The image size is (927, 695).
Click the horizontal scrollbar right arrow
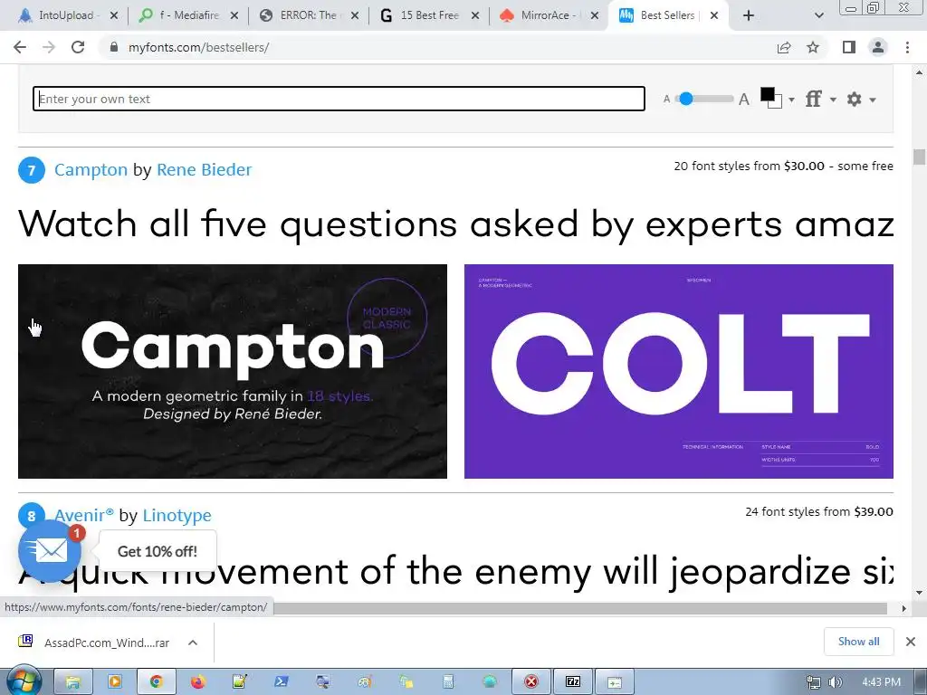click(x=903, y=608)
